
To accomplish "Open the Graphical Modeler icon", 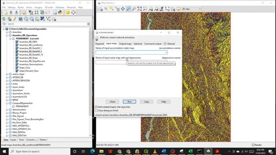I will coord(42,12).
